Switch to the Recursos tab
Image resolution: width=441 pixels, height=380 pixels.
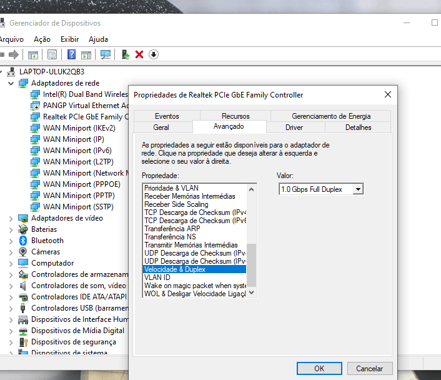(235, 116)
